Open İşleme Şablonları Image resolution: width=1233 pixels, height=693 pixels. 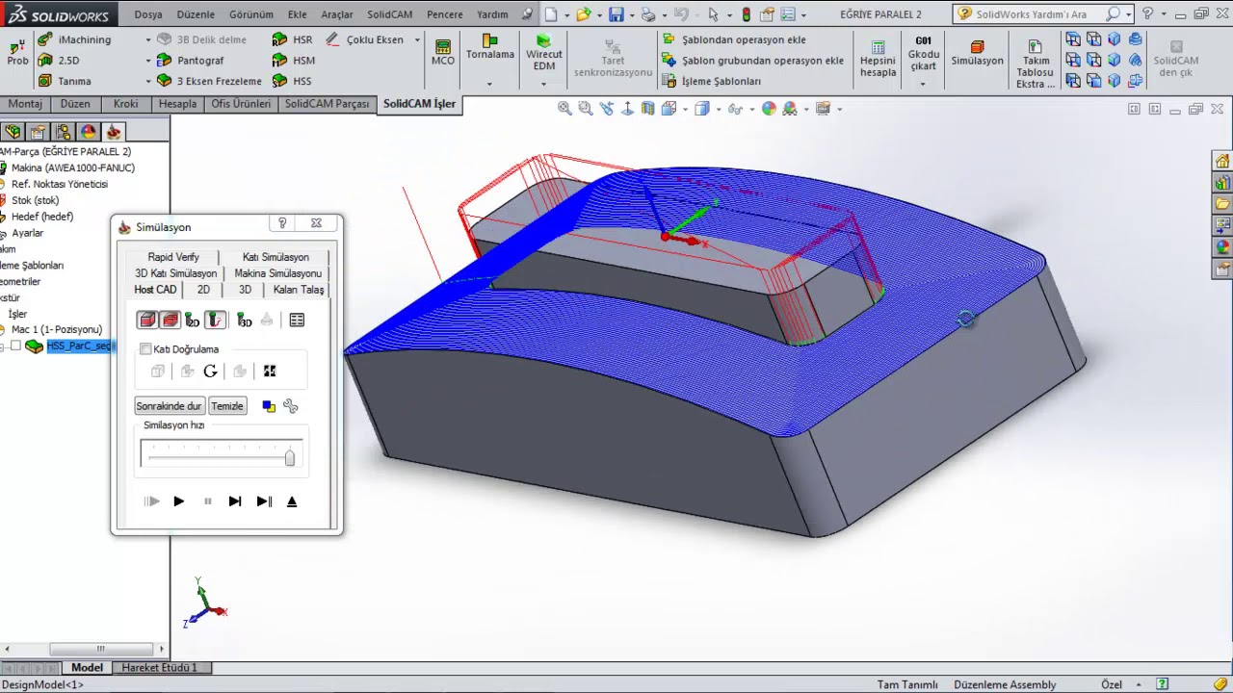pyautogui.click(x=712, y=81)
